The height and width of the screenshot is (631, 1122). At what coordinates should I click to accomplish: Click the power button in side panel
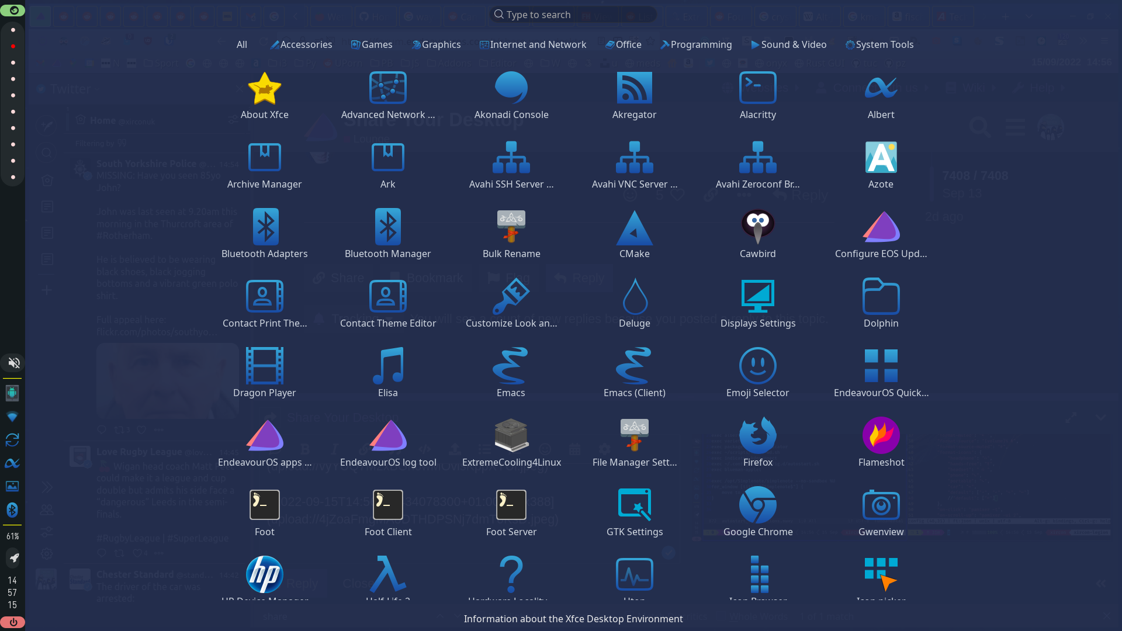(x=13, y=622)
